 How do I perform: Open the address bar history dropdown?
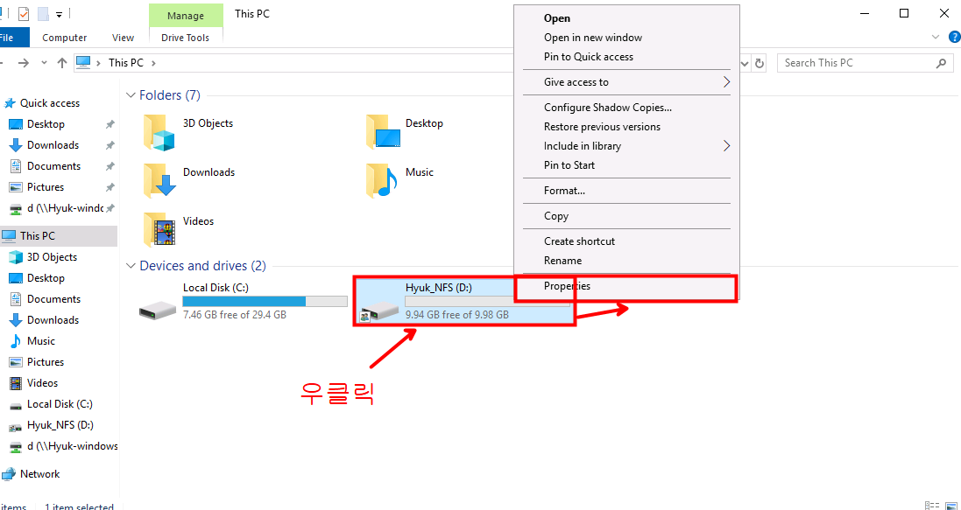coord(745,63)
